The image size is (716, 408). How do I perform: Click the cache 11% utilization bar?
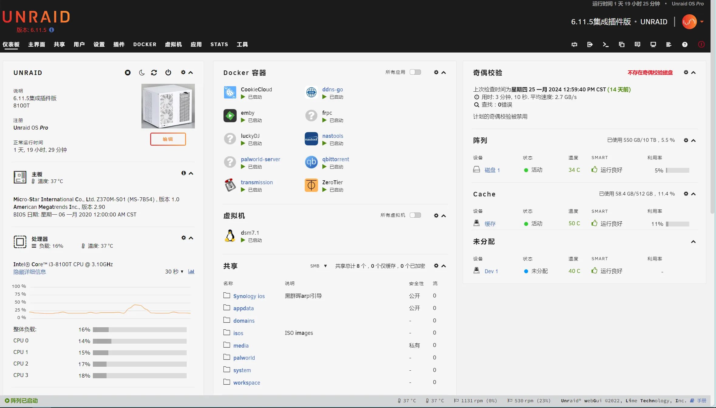coord(677,224)
